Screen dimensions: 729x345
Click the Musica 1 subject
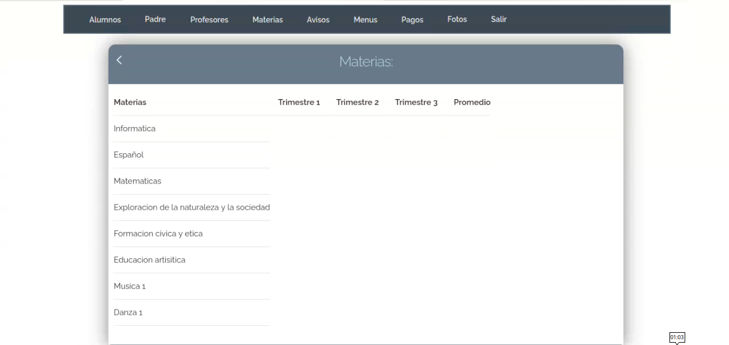click(130, 286)
